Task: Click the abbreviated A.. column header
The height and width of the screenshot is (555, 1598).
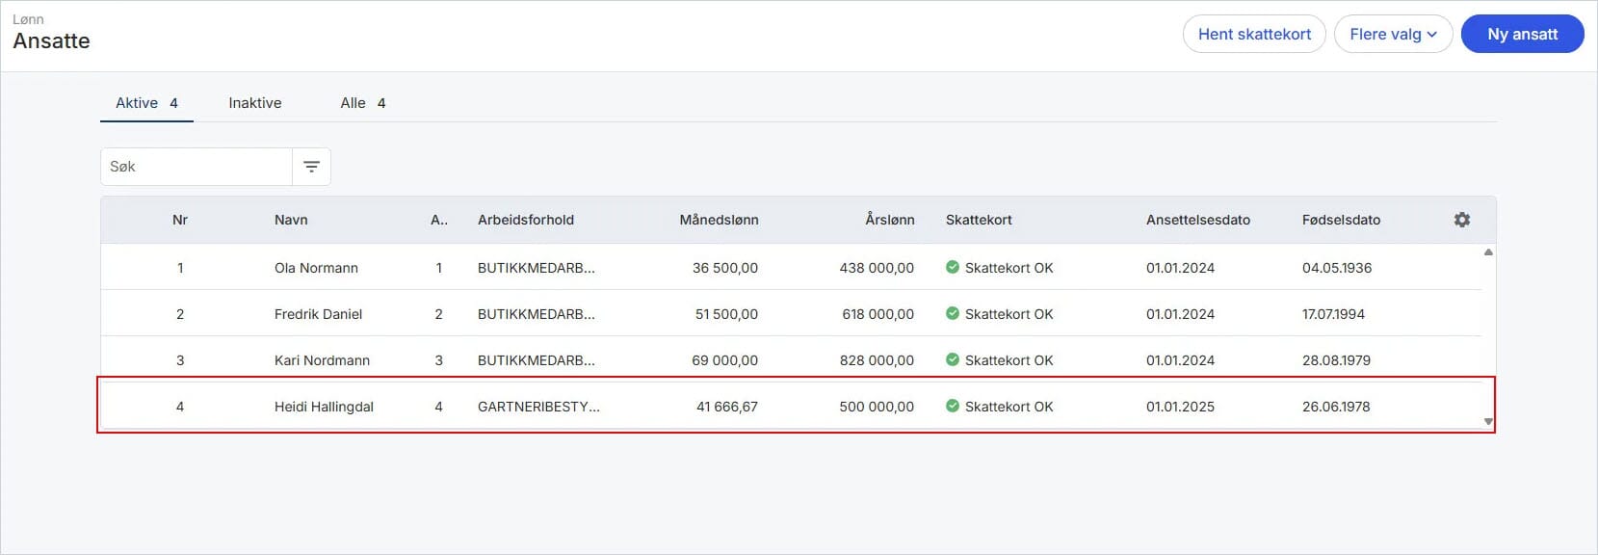Action: [x=439, y=220]
